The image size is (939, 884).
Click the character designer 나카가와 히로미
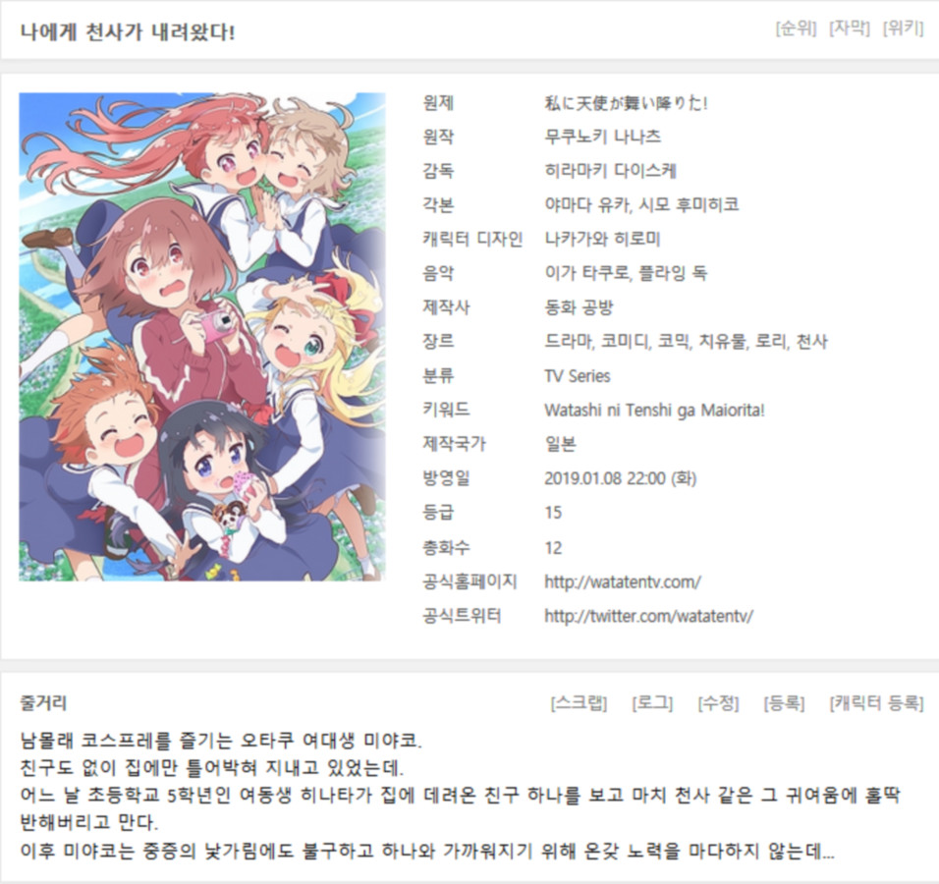602,239
